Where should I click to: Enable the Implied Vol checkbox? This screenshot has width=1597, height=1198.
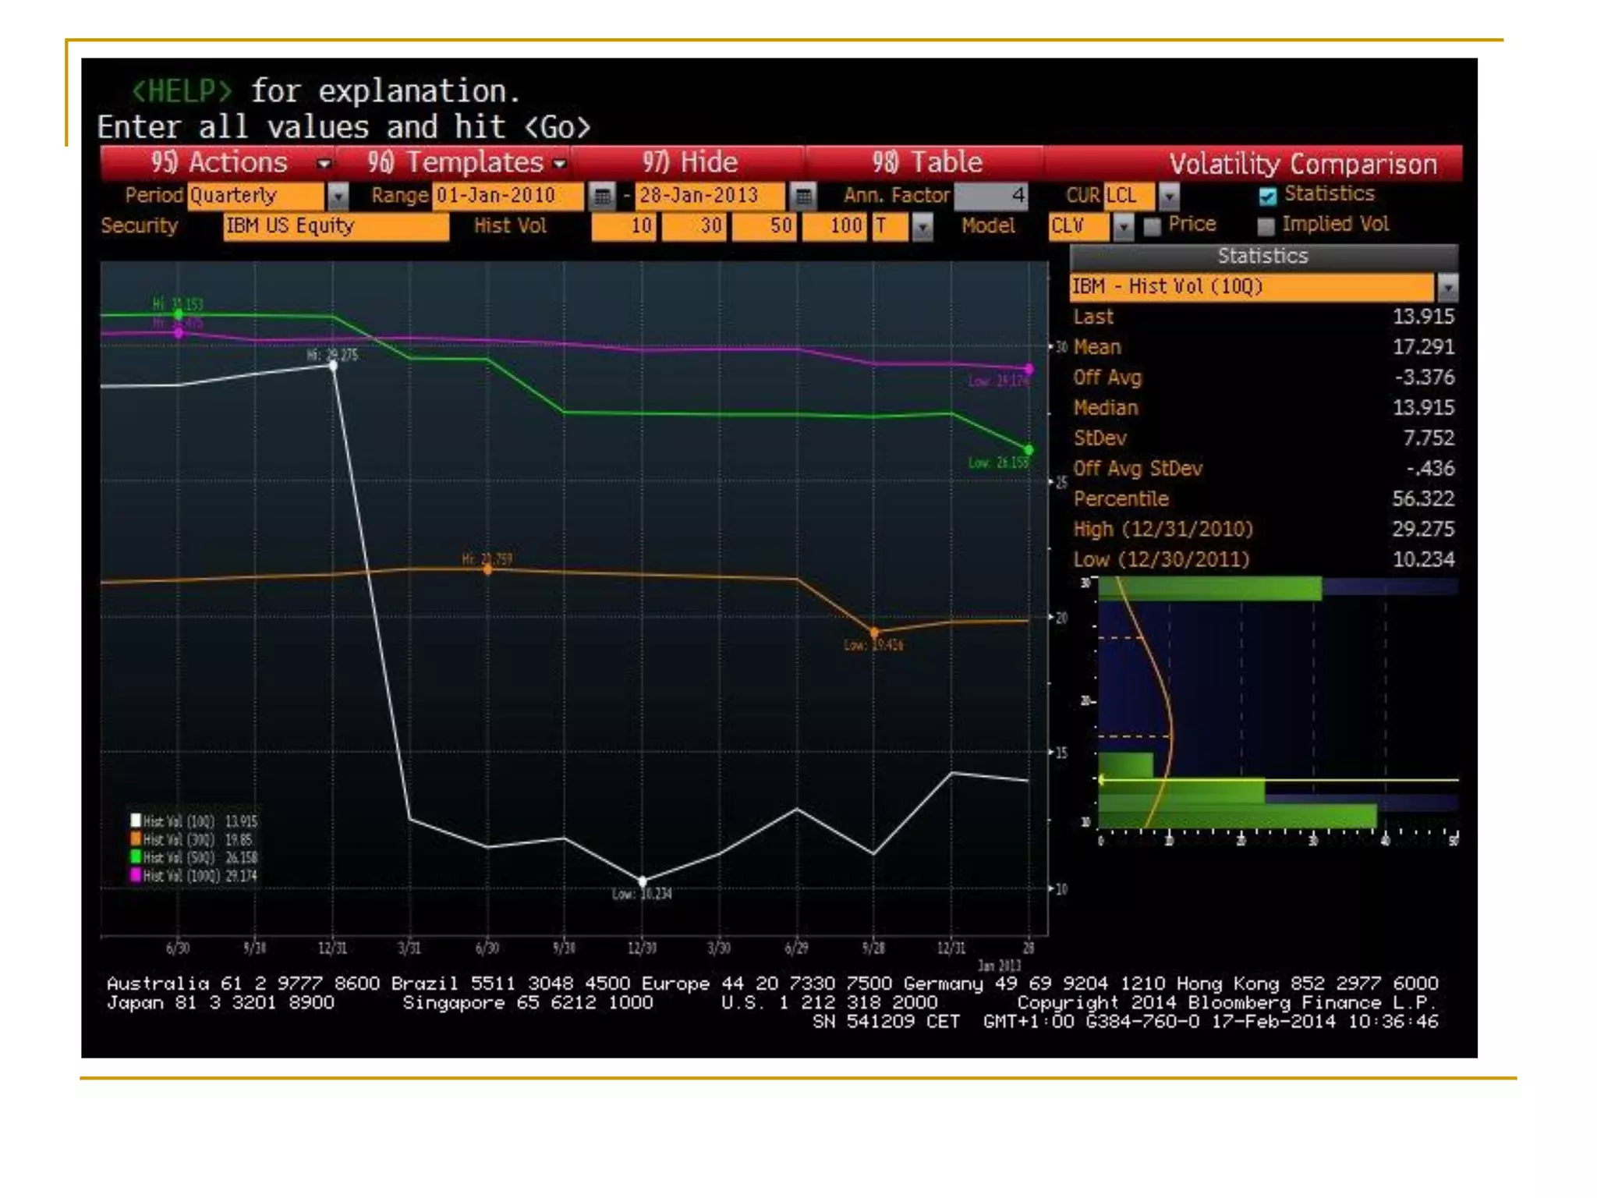(1266, 226)
